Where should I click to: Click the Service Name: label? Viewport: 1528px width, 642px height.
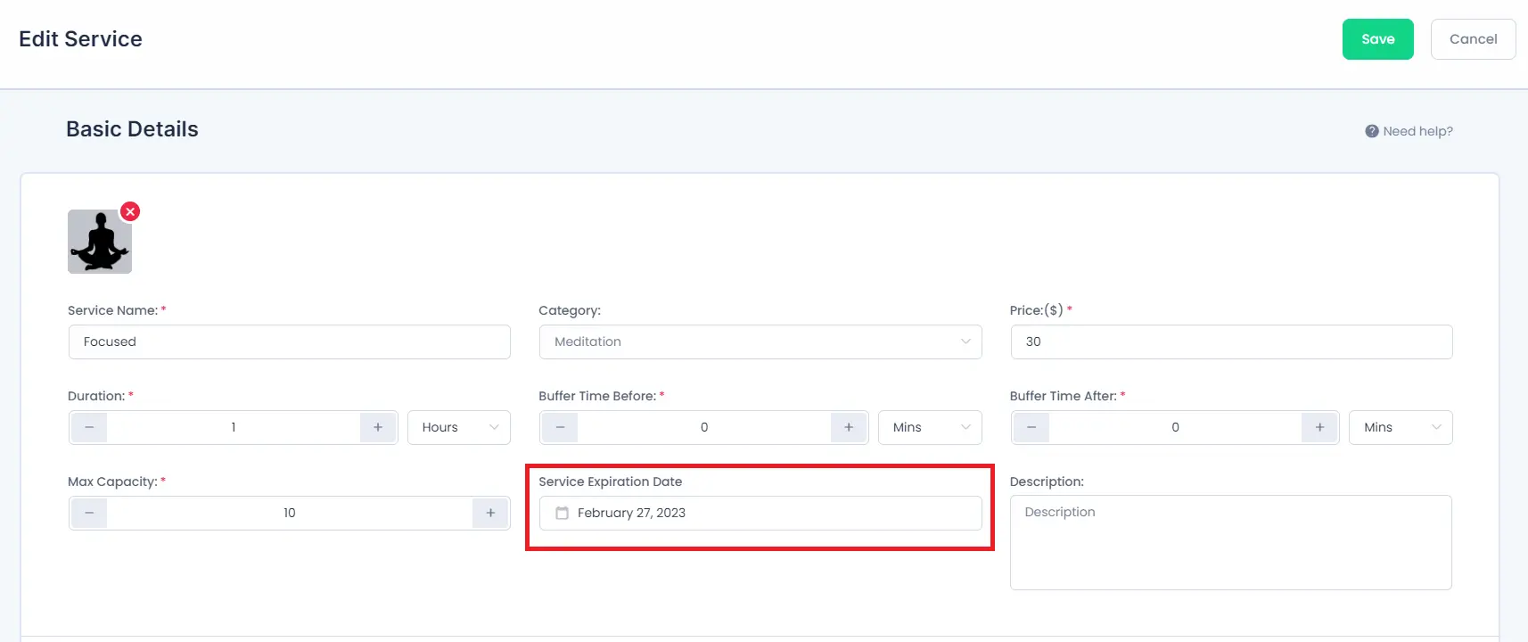click(x=112, y=310)
